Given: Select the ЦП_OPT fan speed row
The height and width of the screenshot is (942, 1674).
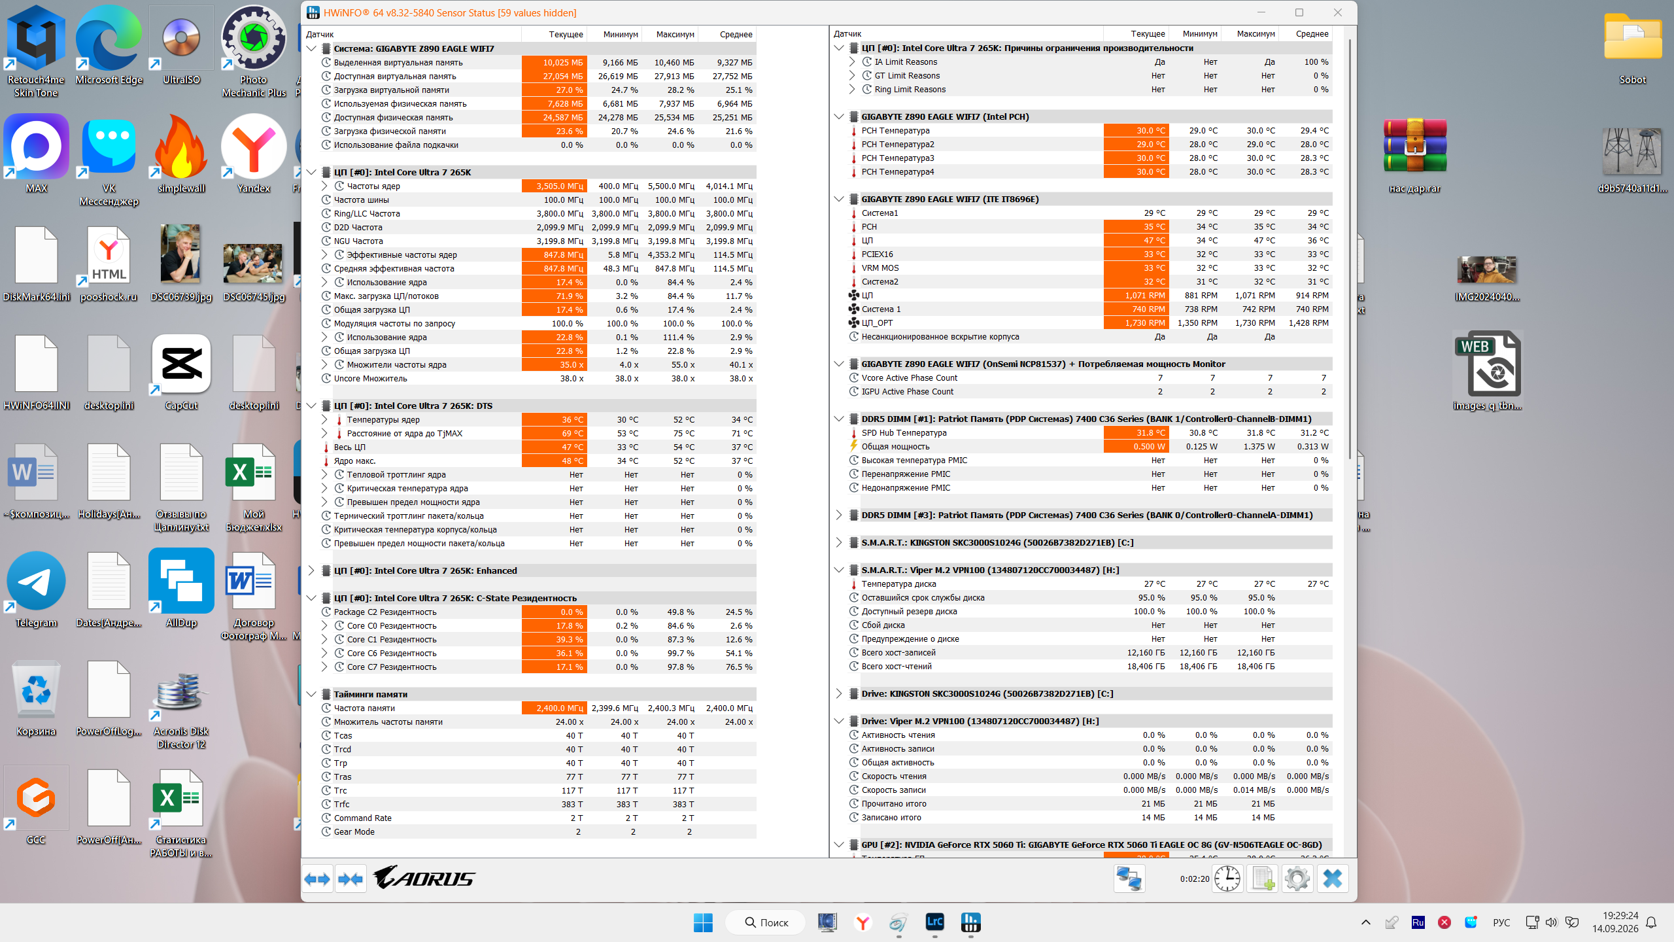Looking at the screenshot, I should [1089, 323].
